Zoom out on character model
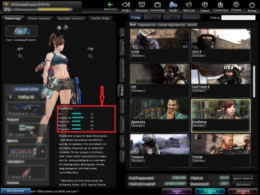Image resolution: width=260 pixels, height=195 pixels. point(91,56)
